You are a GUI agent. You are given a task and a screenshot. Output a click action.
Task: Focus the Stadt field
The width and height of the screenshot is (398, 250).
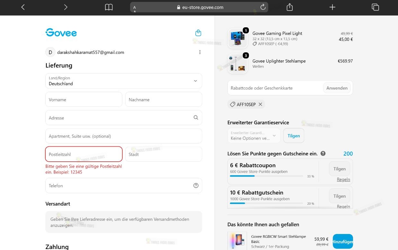tap(164, 154)
